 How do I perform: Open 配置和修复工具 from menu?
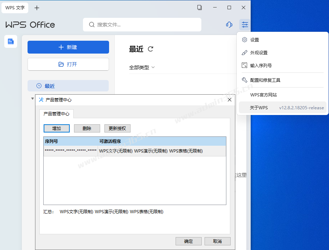coord(283,80)
